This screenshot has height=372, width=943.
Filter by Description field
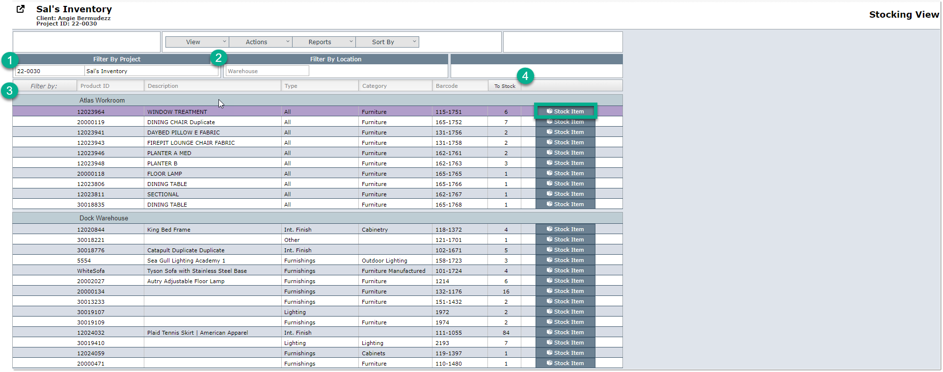(x=213, y=86)
